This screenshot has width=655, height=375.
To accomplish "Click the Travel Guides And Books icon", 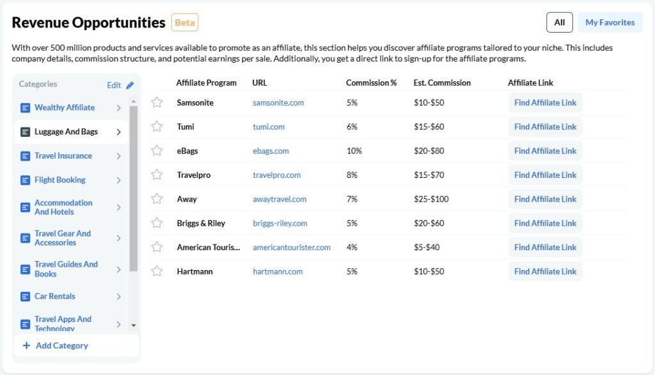I will click(25, 269).
